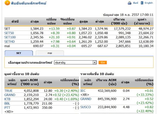
Task: Select SETHD high value 1,261.29
Action: 85,42
